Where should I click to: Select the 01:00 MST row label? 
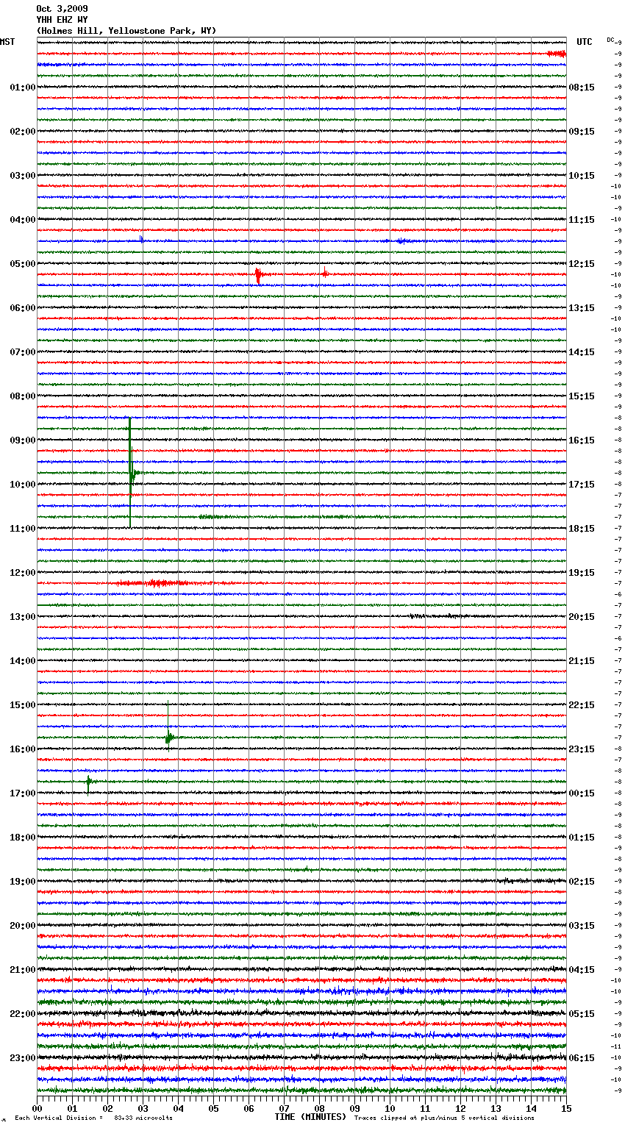[23, 88]
